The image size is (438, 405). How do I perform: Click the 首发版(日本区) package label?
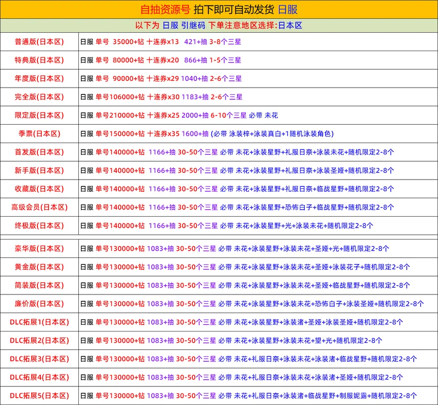[x=39, y=152]
